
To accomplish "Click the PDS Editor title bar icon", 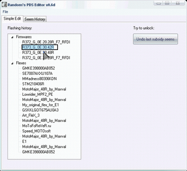I will [4, 5].
